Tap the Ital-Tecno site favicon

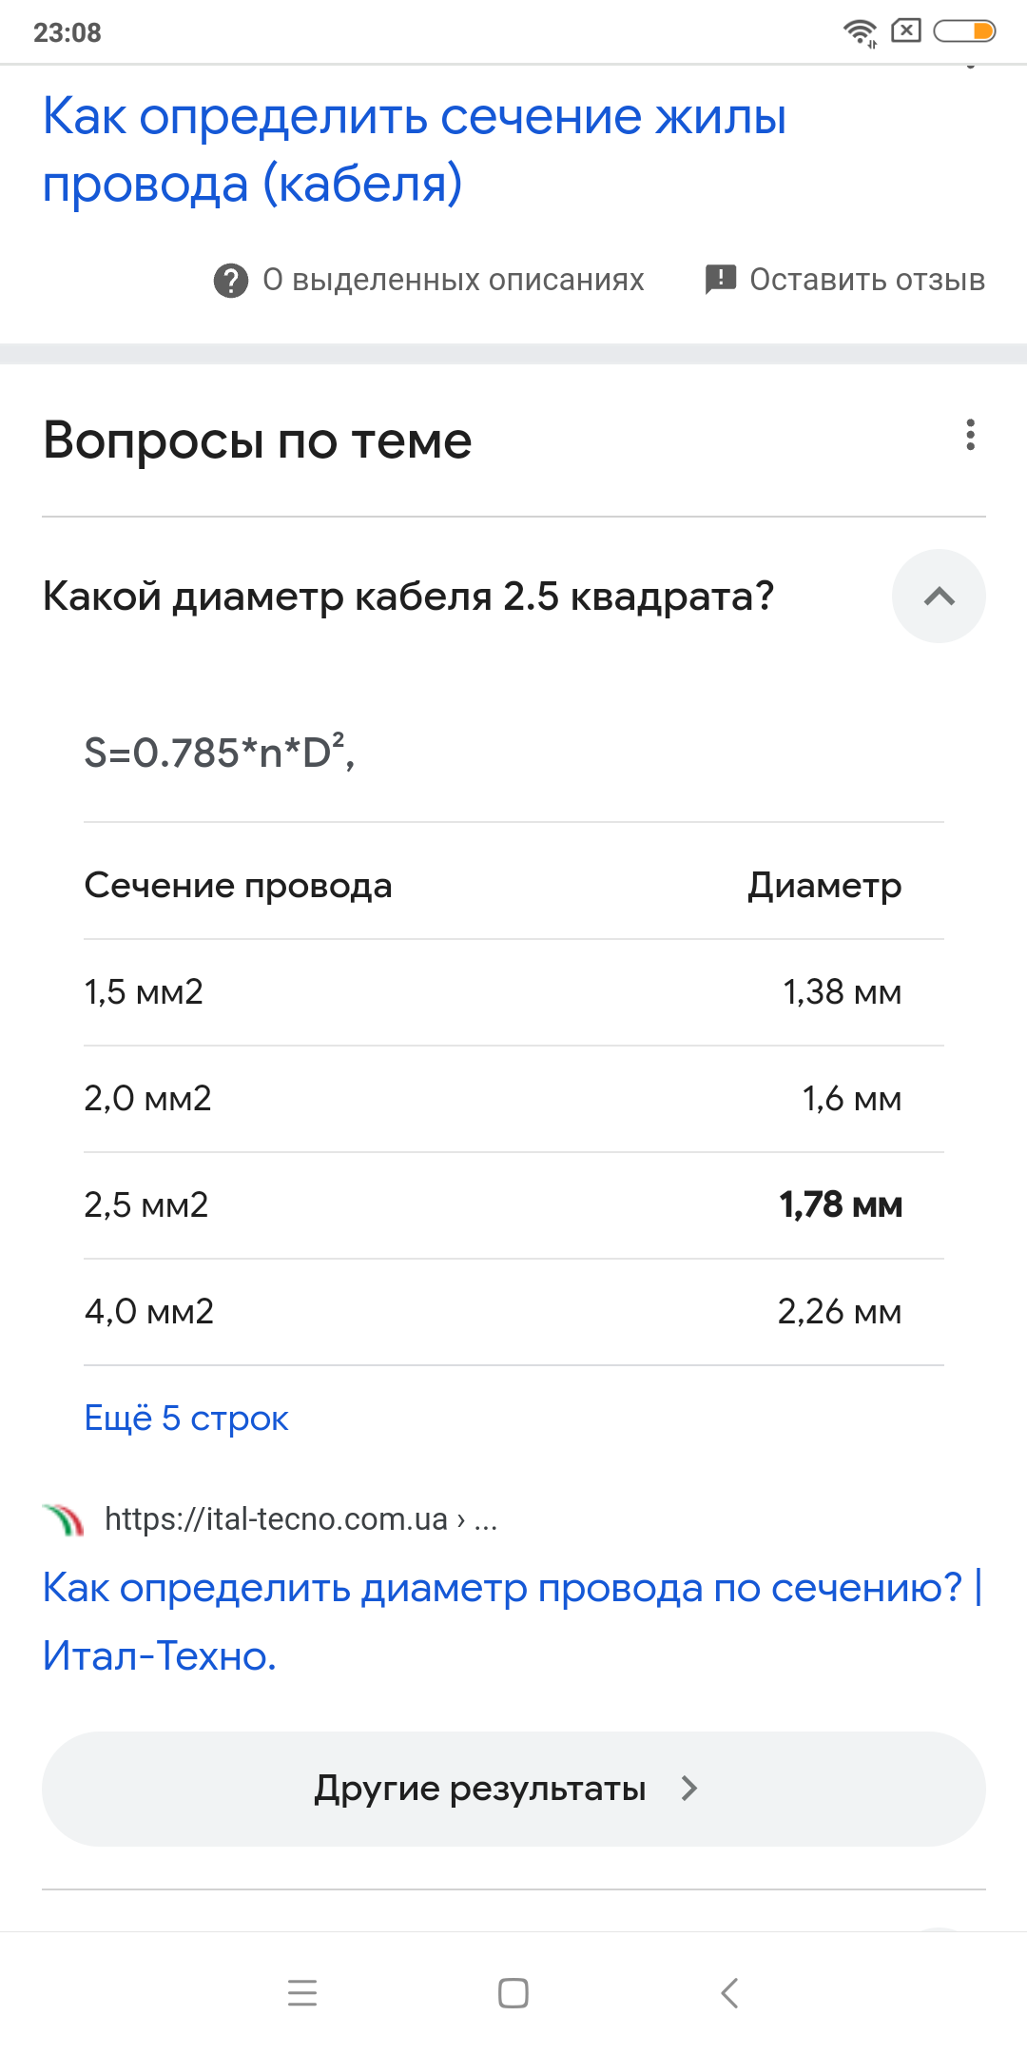[64, 1519]
